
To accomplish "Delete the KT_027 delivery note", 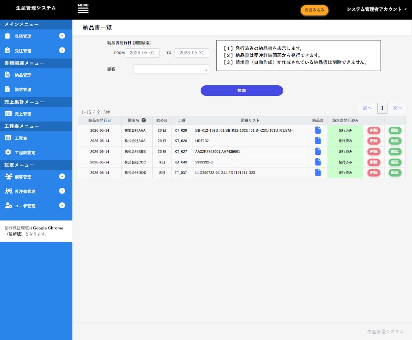I will pos(374,152).
